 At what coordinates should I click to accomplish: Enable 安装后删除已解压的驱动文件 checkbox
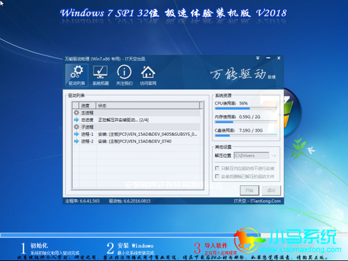[217, 176]
